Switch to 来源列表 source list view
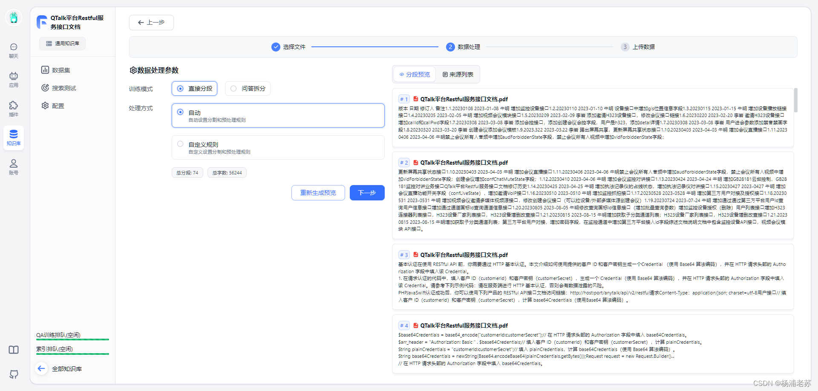 coord(457,74)
